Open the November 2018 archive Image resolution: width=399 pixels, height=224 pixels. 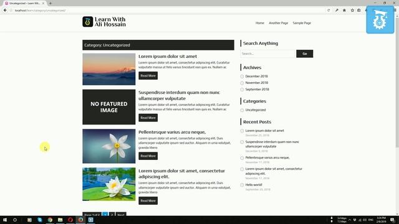tap(256, 83)
